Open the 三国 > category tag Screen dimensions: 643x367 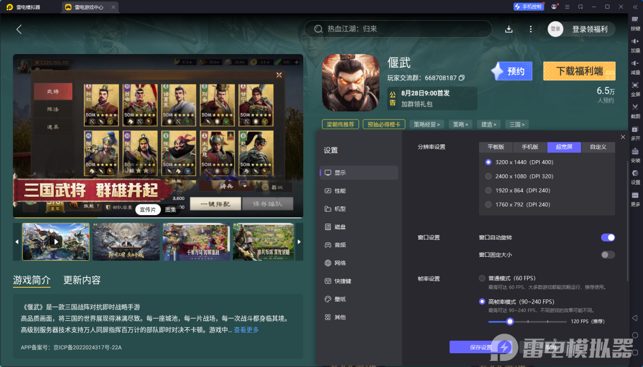coord(518,124)
